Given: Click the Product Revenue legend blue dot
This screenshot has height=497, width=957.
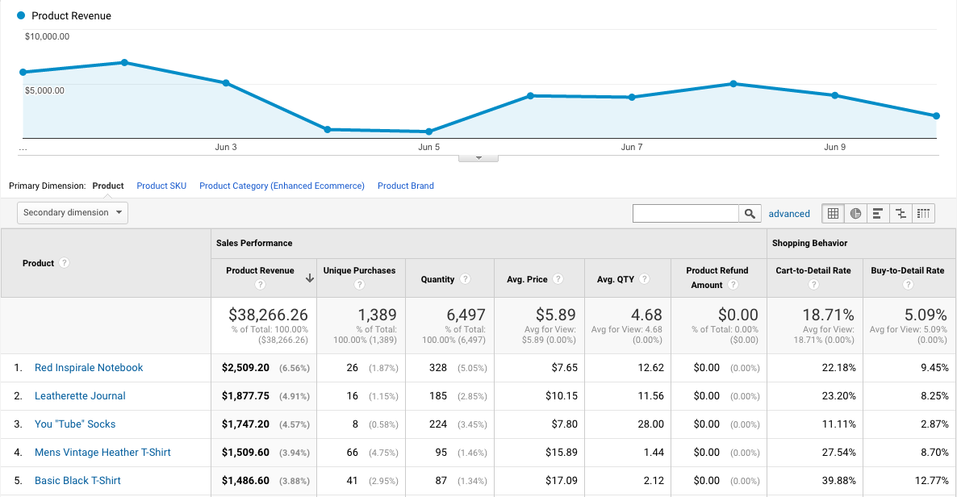Looking at the screenshot, I should (x=21, y=15).
